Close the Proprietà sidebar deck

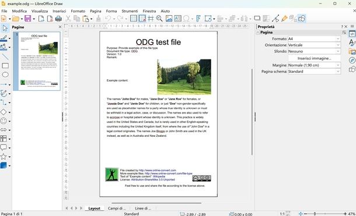coord(345,27)
